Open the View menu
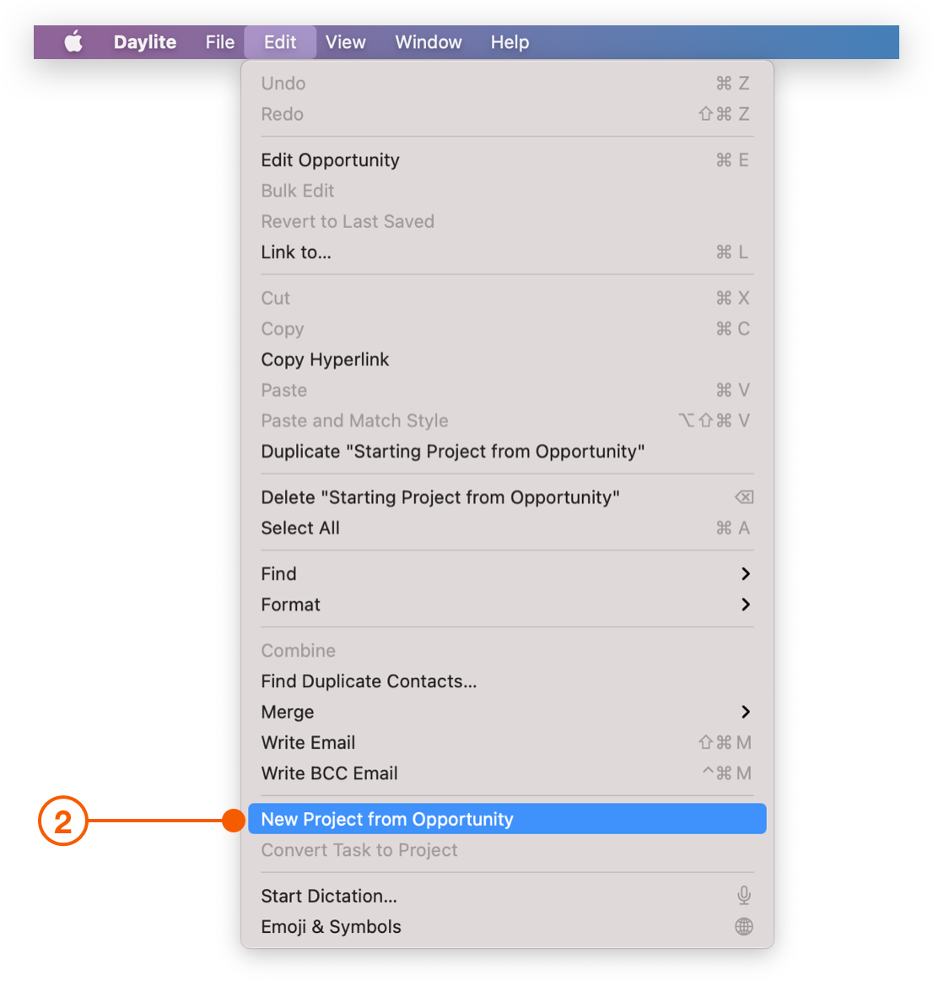Image resolution: width=933 pixels, height=981 pixels. [345, 42]
